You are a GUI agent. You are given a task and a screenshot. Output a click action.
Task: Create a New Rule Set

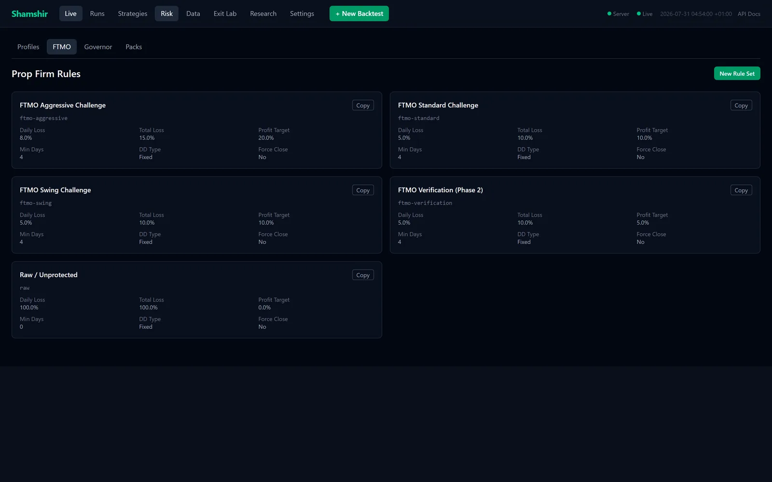[x=737, y=73]
